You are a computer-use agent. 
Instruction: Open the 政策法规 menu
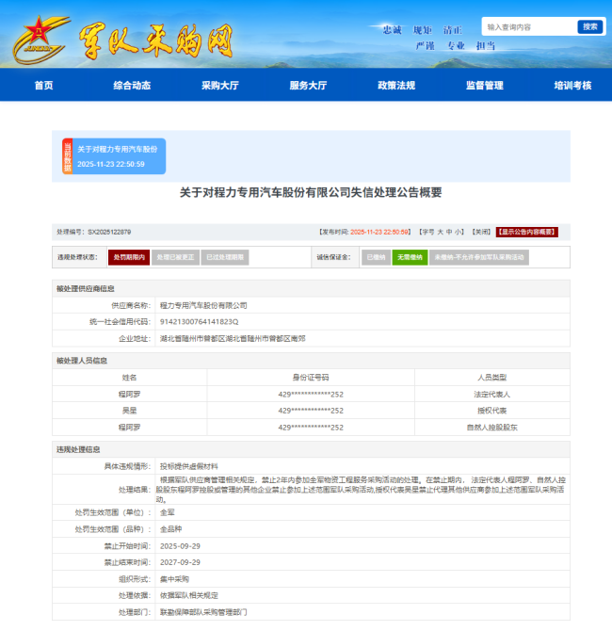click(x=396, y=86)
